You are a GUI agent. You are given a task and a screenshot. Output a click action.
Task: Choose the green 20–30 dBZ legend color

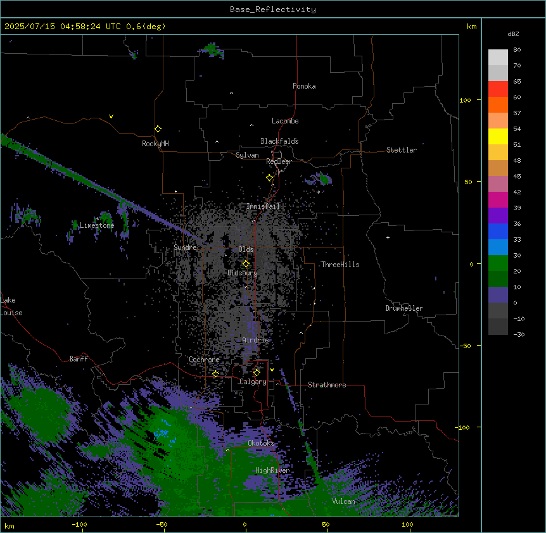498,263
